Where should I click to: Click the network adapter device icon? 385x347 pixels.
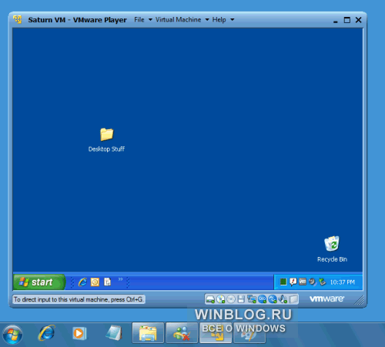252,299
